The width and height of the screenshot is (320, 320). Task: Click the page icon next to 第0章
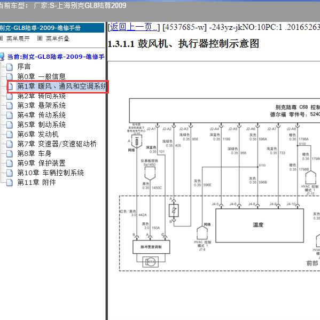coord(10,77)
